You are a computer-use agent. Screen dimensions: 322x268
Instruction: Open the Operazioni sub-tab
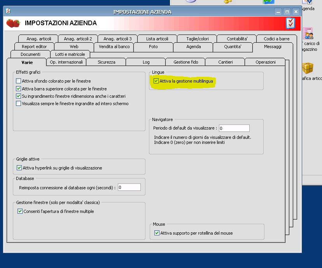click(265, 62)
